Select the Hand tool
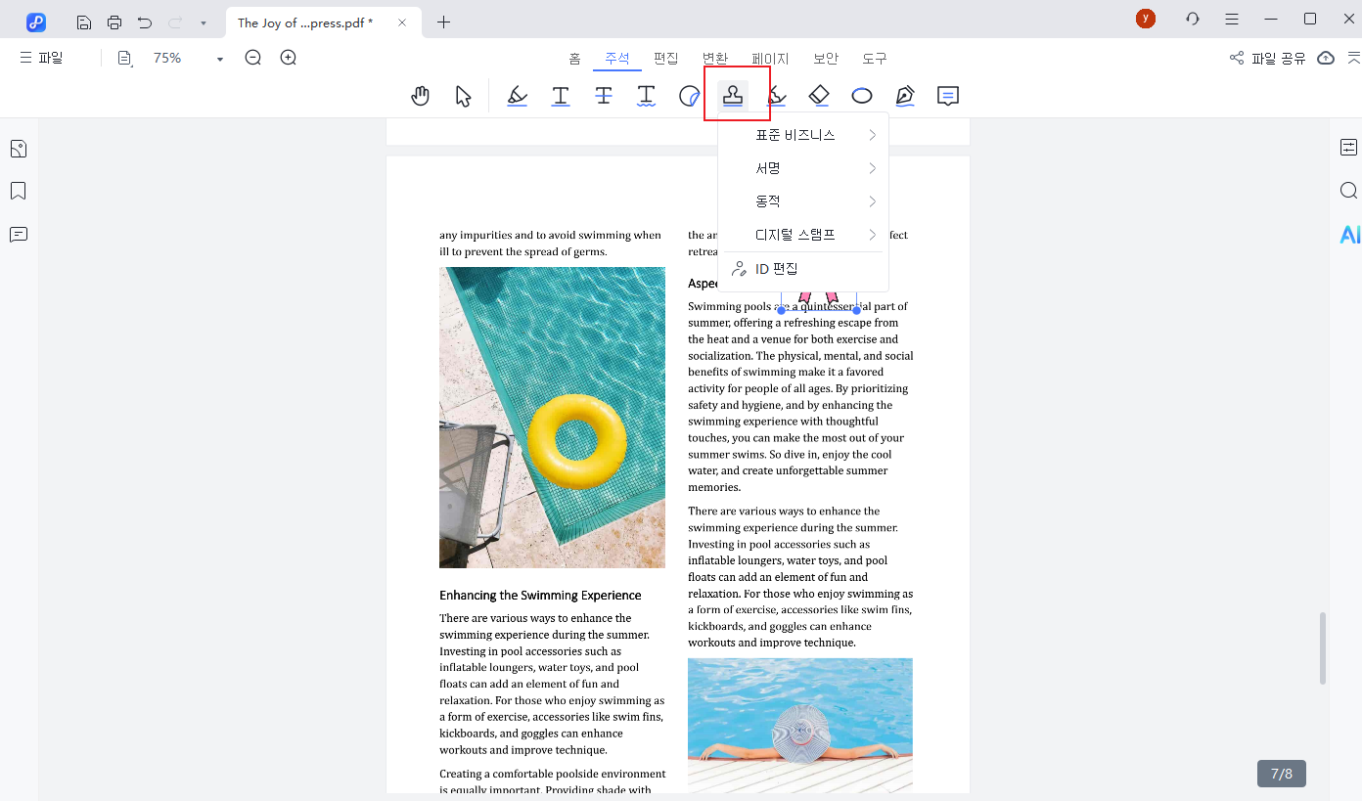The height and width of the screenshot is (801, 1362). [420, 96]
